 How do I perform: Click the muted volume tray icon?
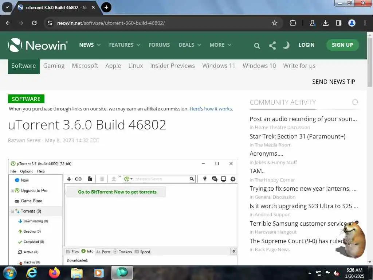pos(336,273)
